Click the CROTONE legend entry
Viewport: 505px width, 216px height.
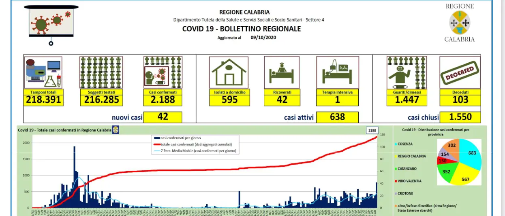click(x=404, y=193)
